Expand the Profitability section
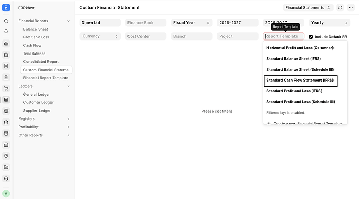The height and width of the screenshot is (199, 359). coord(68,127)
